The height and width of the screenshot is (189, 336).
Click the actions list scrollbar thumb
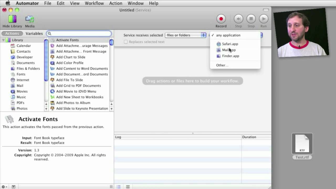(x=112, y=42)
